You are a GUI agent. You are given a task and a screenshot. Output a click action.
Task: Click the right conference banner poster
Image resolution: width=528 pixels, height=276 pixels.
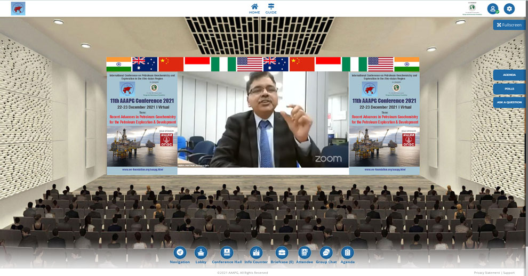point(384,123)
